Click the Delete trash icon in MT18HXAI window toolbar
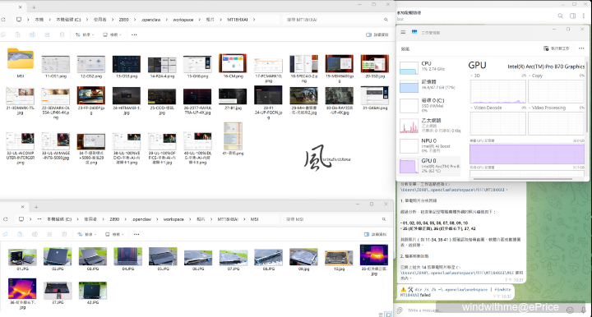This screenshot has height=317, width=592. tap(62, 34)
